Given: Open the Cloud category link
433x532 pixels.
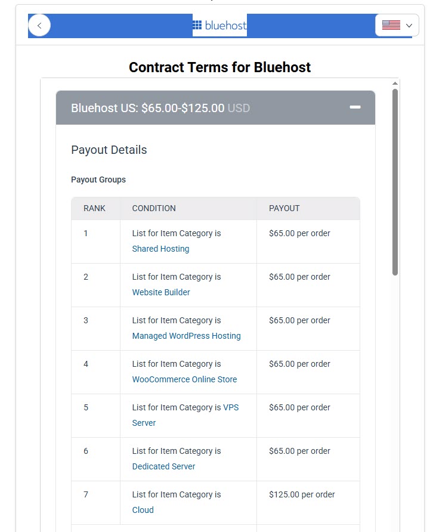Looking at the screenshot, I should (143, 510).
